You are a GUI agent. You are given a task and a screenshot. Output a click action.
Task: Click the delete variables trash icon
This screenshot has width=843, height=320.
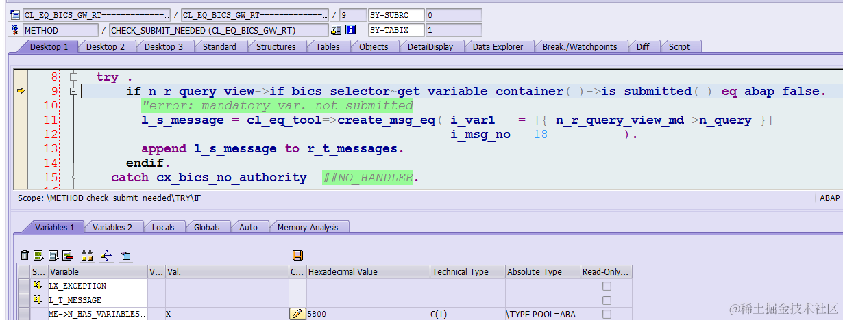[25, 255]
